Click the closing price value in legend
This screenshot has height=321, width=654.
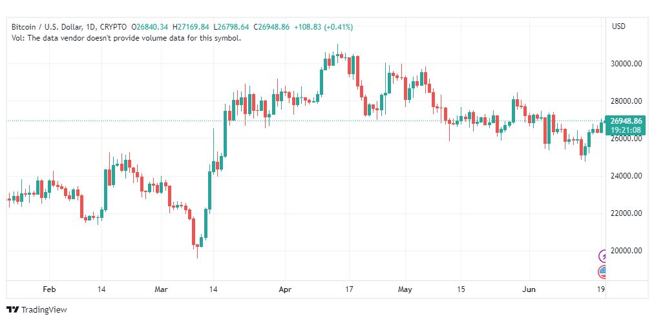pyautogui.click(x=273, y=27)
